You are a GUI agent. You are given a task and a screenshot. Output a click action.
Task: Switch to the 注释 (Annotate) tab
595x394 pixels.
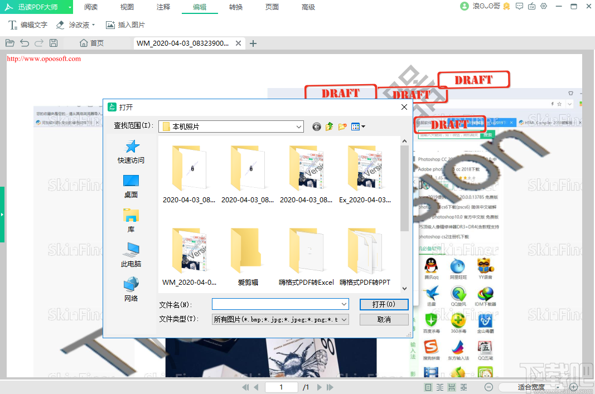[x=163, y=8]
